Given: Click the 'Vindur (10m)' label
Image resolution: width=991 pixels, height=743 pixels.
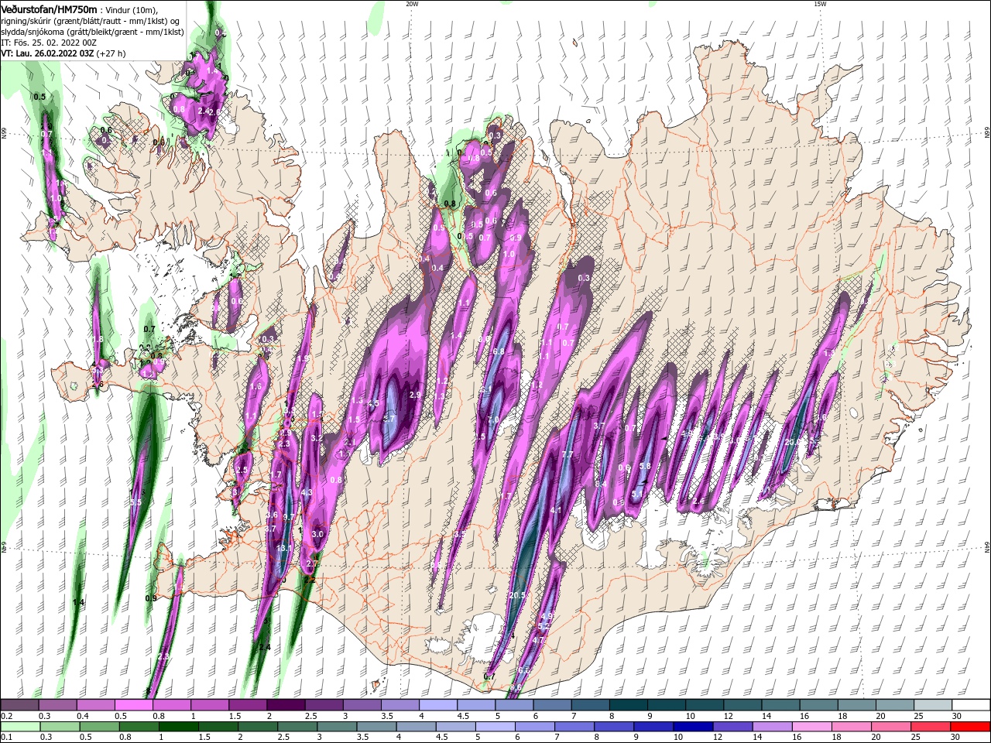Looking at the screenshot, I should pos(131,9).
